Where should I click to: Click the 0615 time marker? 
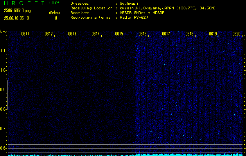(119, 34)
